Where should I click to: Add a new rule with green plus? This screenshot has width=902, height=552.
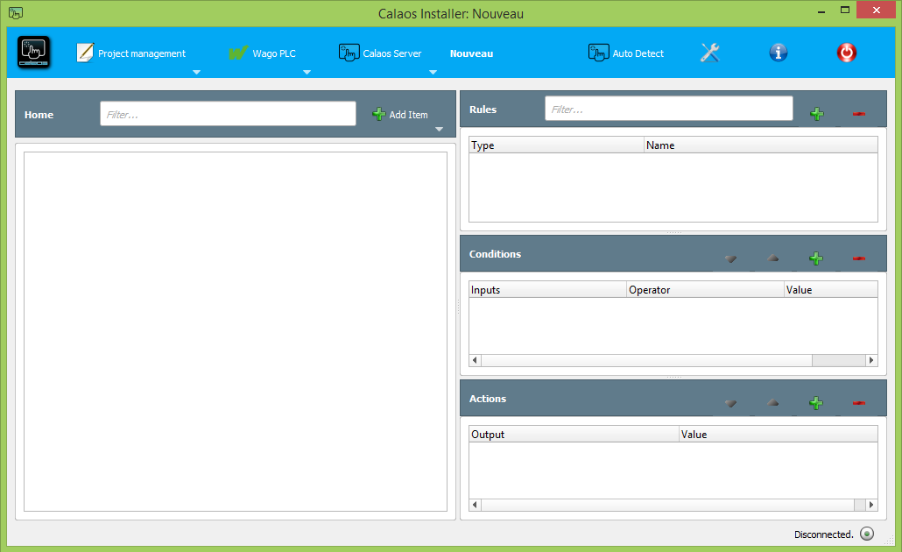(x=817, y=114)
